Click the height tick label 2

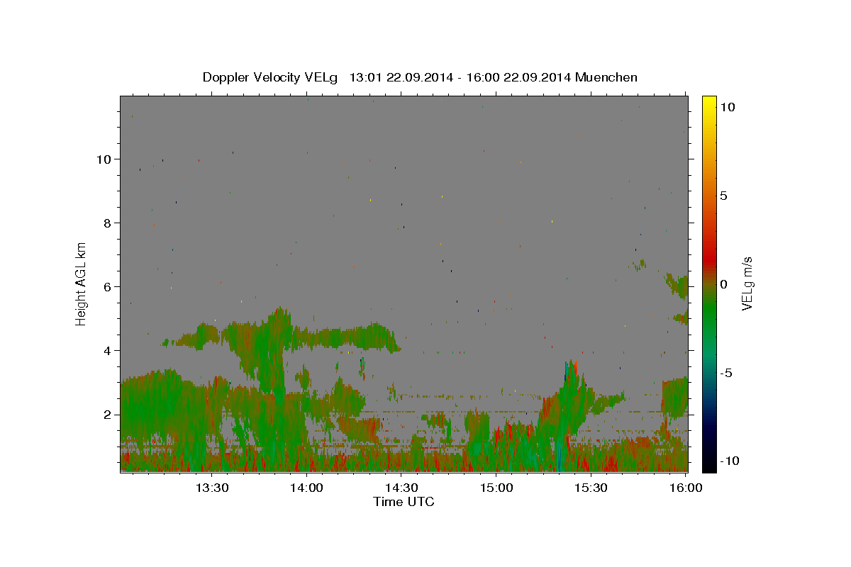pyautogui.click(x=108, y=414)
